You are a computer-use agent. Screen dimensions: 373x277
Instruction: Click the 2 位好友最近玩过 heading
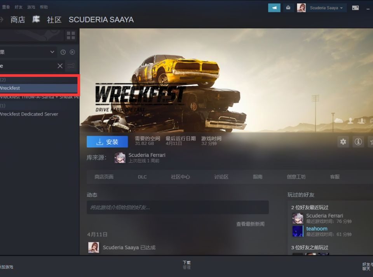point(310,207)
